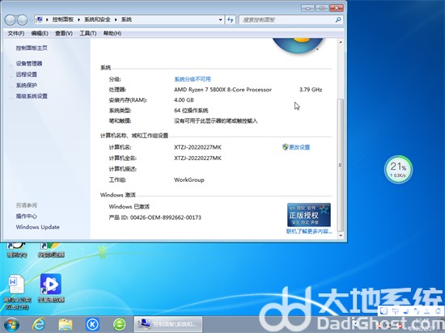Expand the arrow after 系统和安全 in breadcrumb
Image resolution: width=445 pixels, height=333 pixels.
point(116,19)
